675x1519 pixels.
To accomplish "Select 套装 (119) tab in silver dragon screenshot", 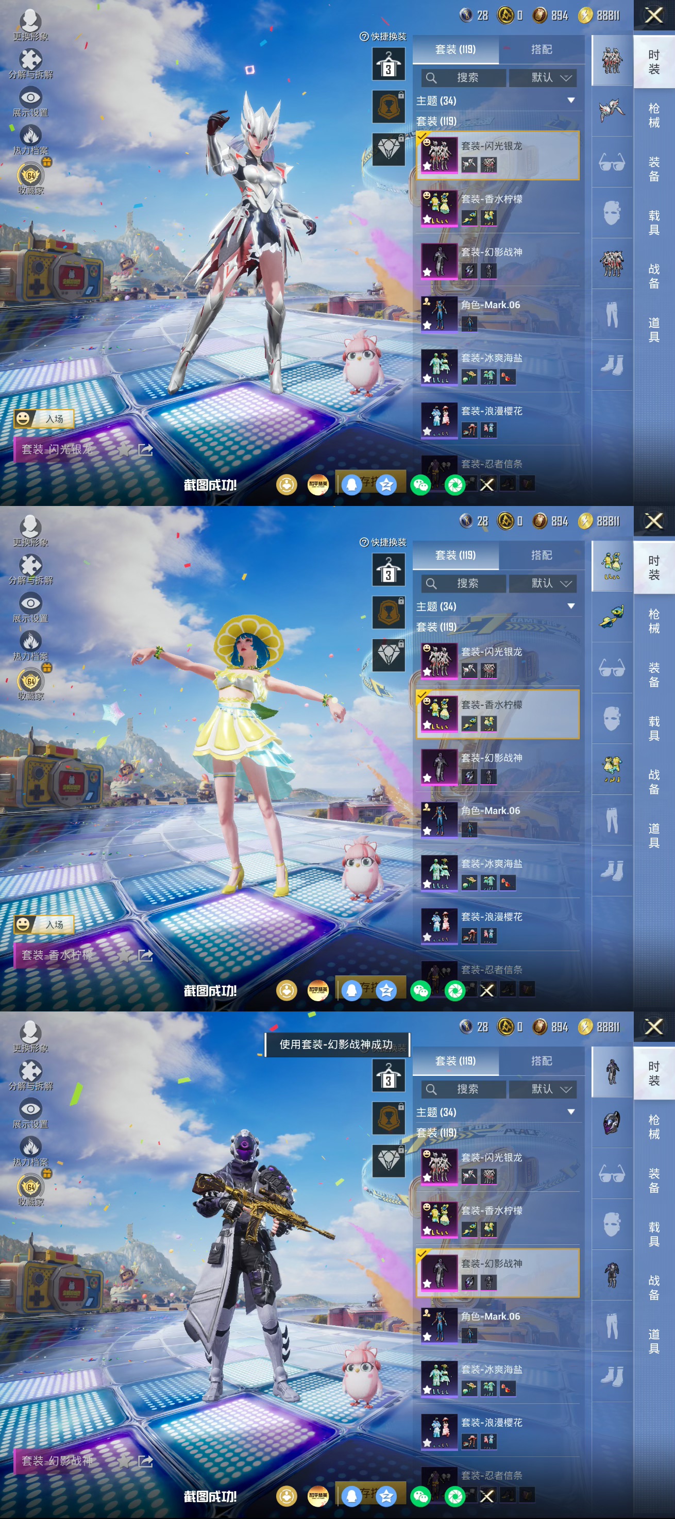I will point(455,49).
